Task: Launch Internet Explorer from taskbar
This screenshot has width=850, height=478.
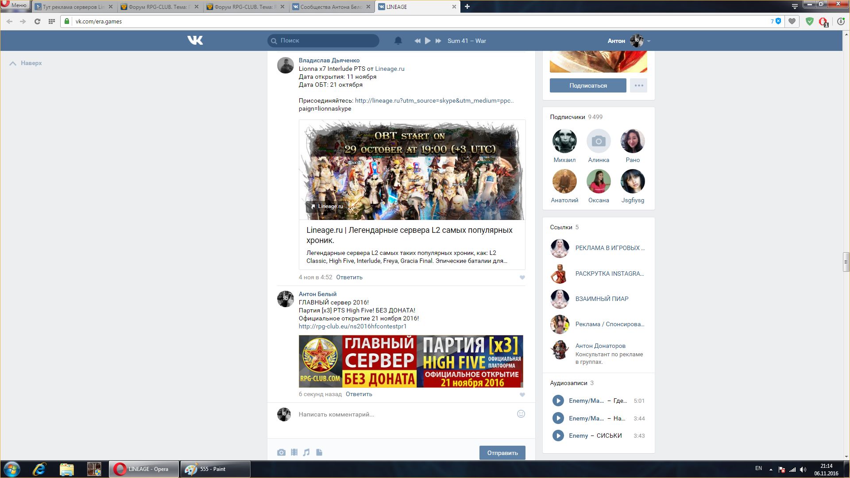Action: tap(39, 469)
